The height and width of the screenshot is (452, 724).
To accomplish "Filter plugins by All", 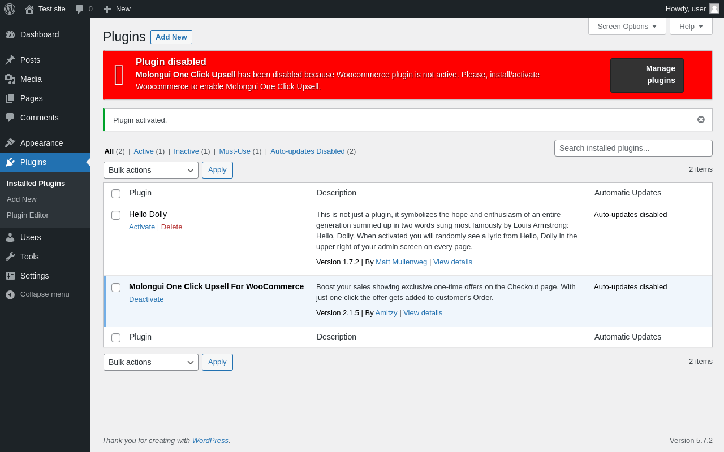I will click(109, 151).
